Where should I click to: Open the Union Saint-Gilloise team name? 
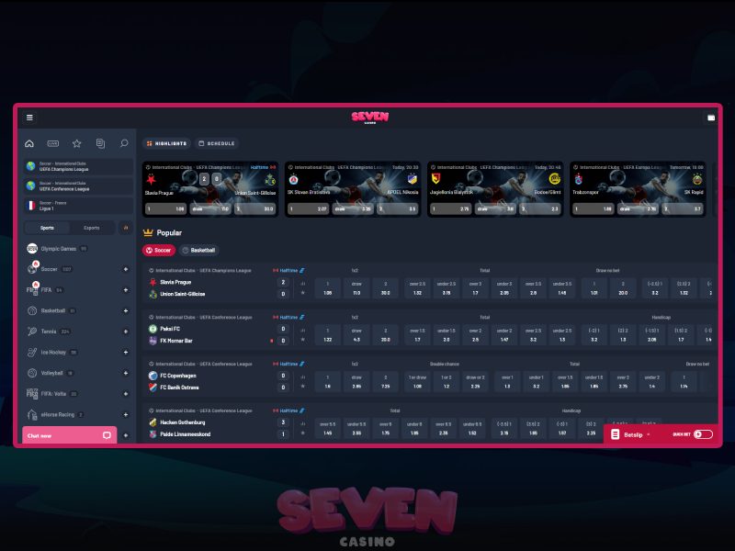coord(182,294)
